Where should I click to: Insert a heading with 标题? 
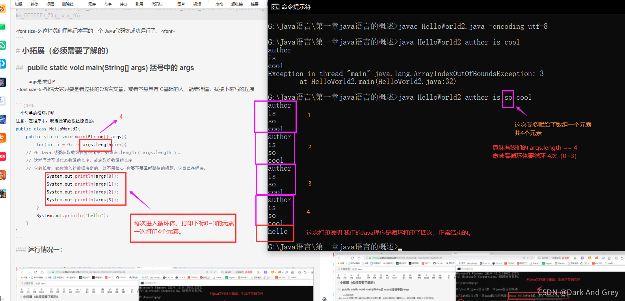(x=50, y=4)
